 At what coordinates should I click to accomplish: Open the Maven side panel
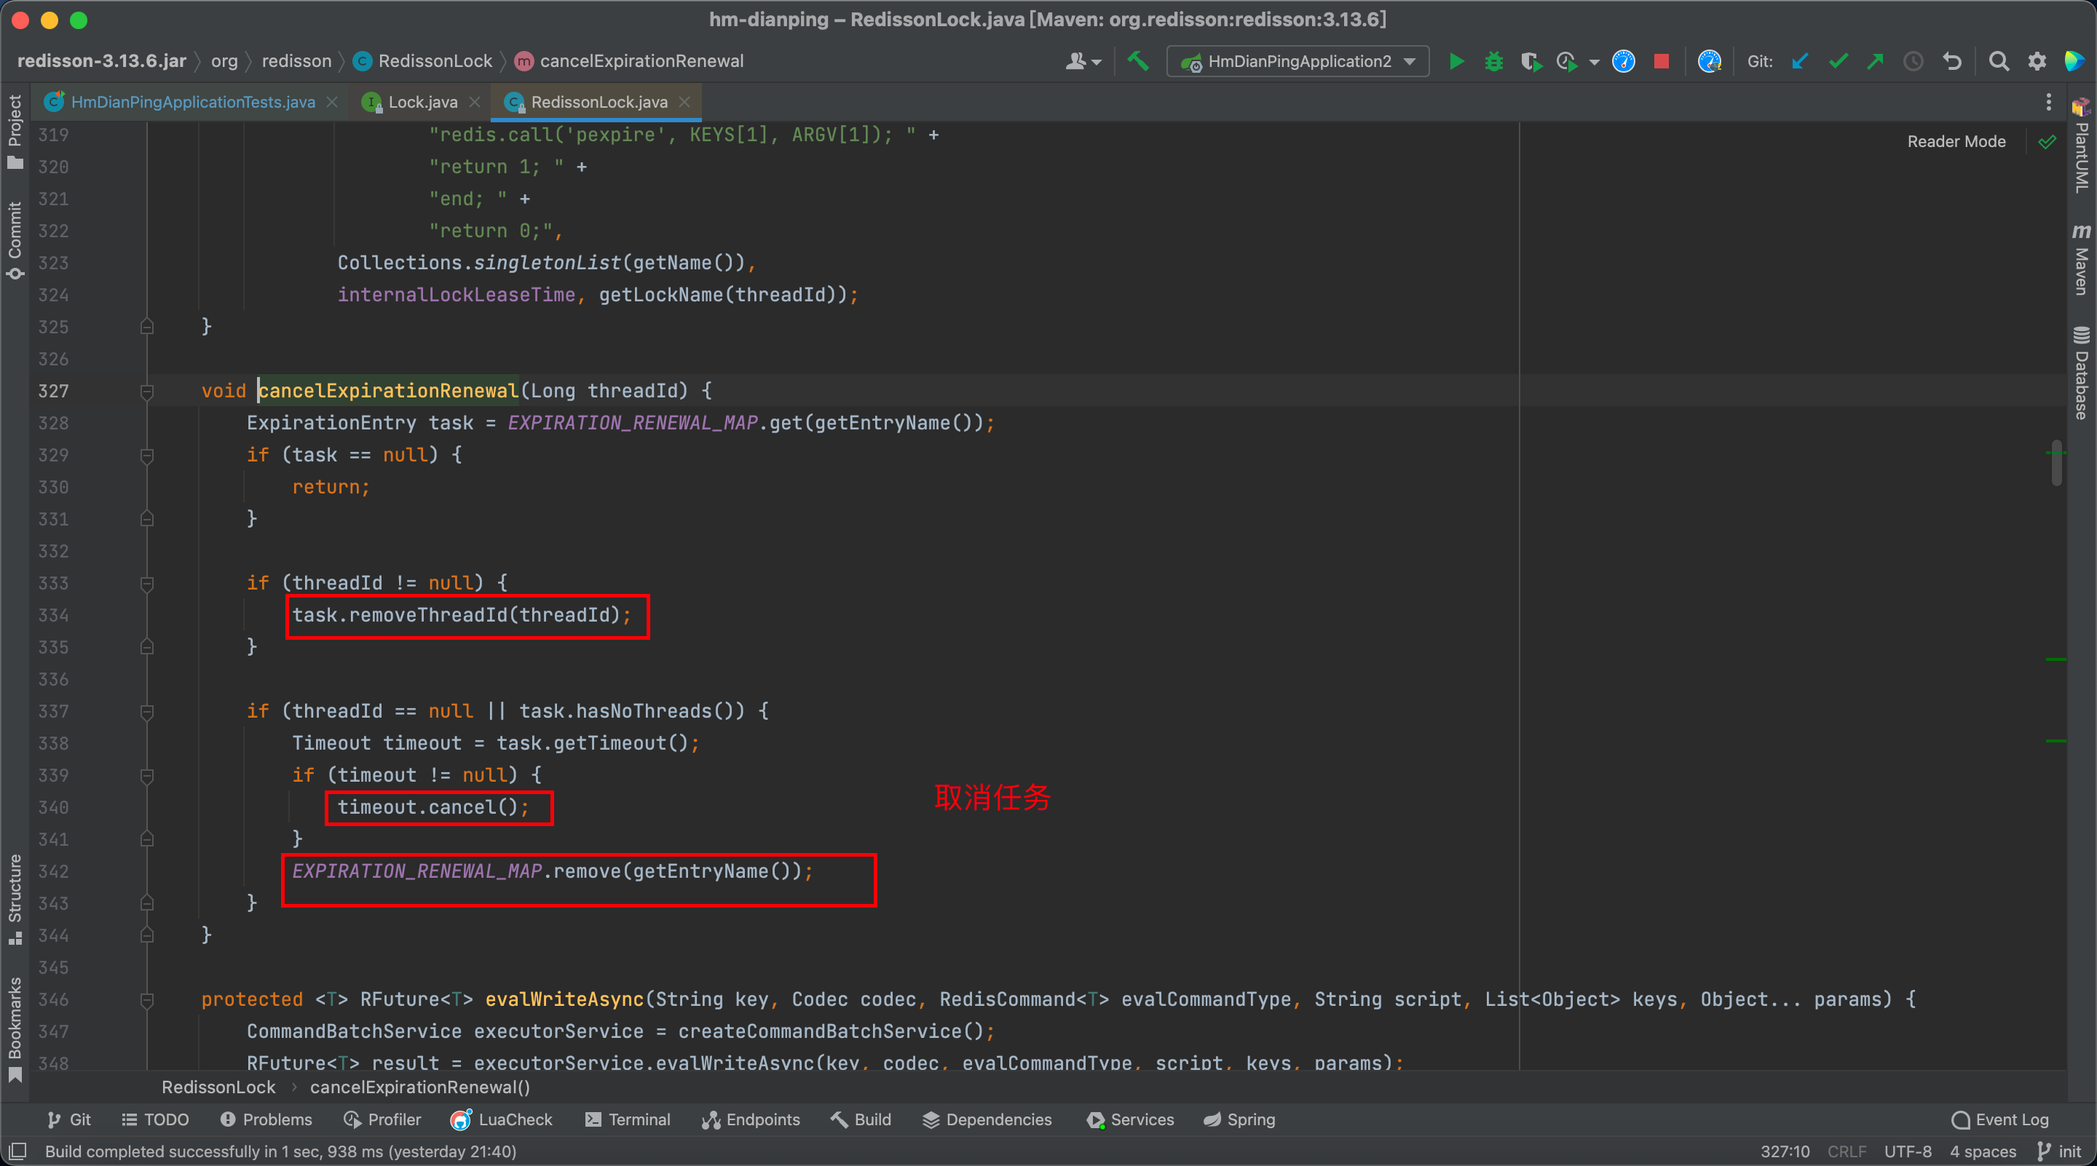point(2081,259)
